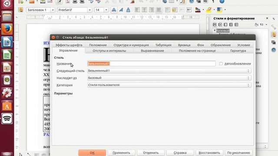Viewport: 278px width, 156px height.
Task: Click the Восстановить button
Action: point(209,153)
